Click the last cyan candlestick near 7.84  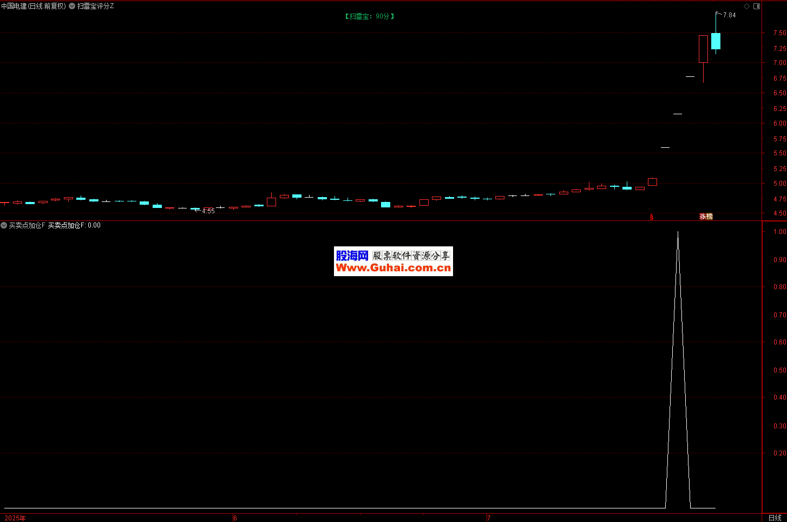[x=716, y=41]
